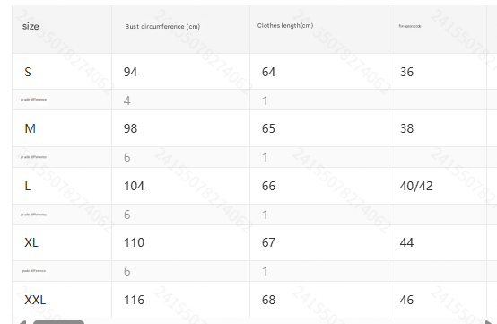Select the clothes length 67 cell
Screen dimensions: 497x324
pos(318,243)
